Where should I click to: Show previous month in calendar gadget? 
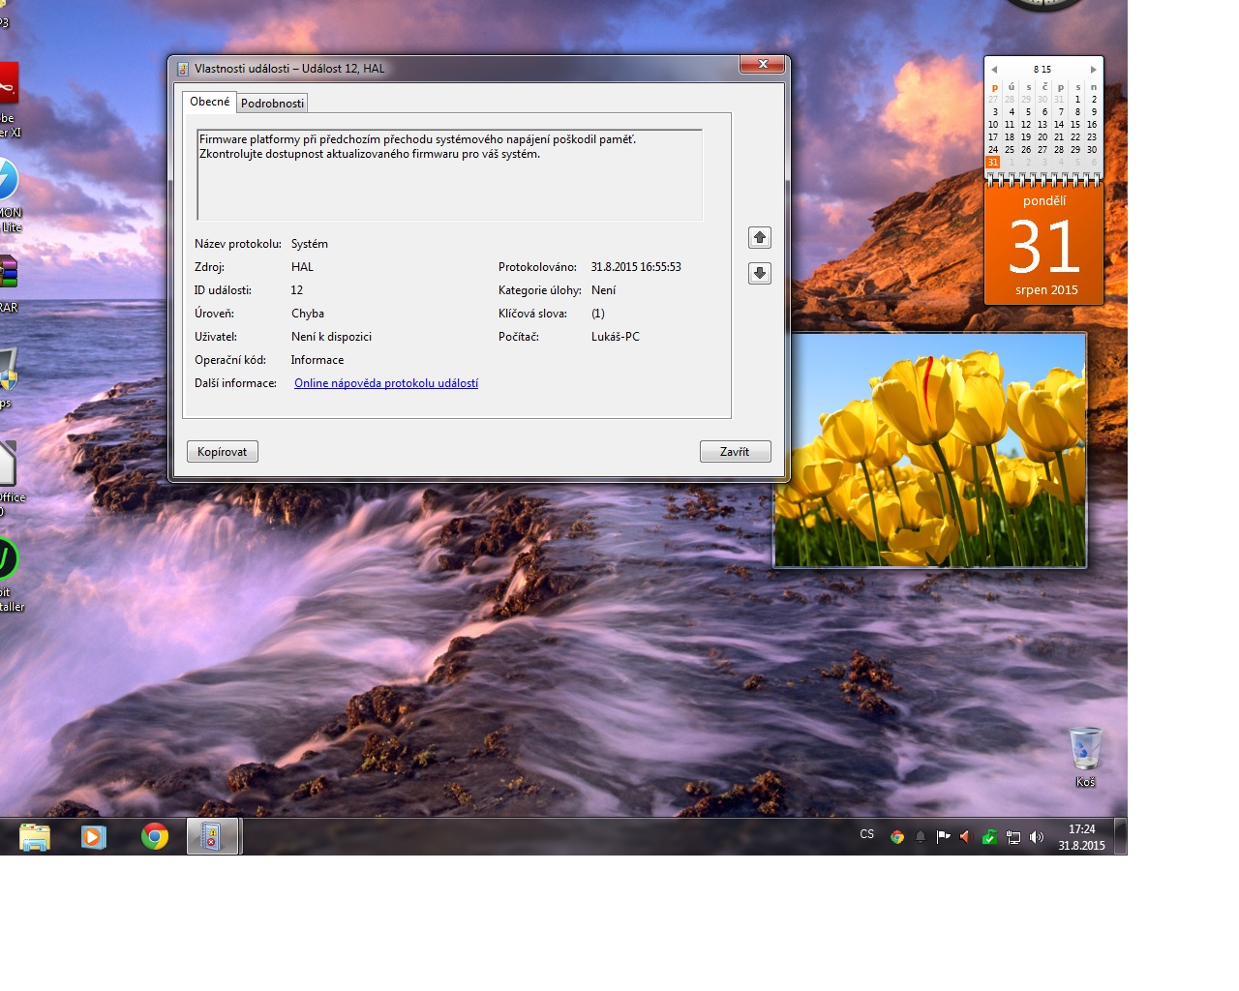click(994, 70)
